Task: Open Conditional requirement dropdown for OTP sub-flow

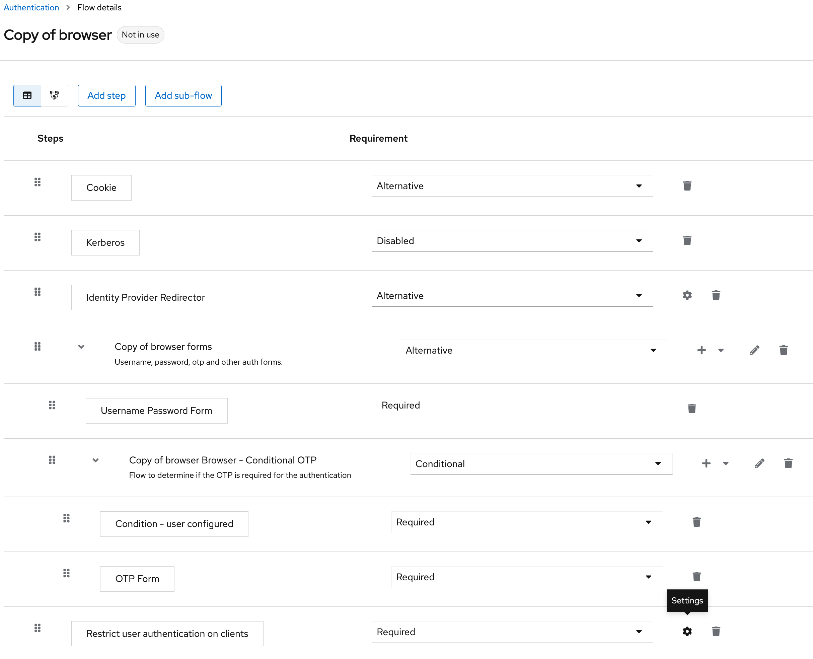Action: click(x=541, y=463)
